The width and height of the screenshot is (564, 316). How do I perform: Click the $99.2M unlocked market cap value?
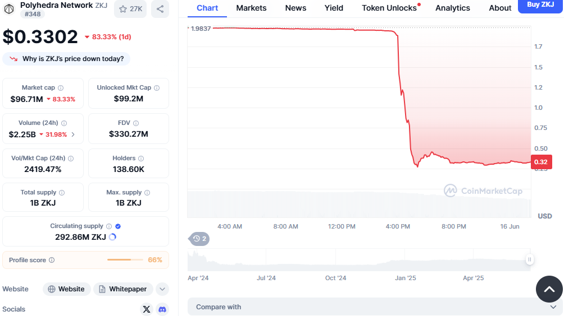[129, 99]
